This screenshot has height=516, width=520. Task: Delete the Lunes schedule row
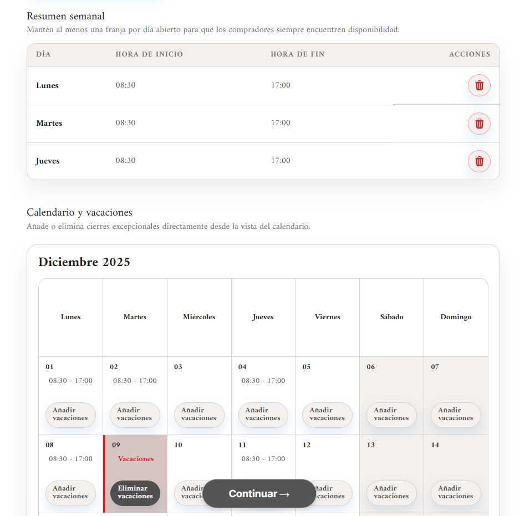[479, 85]
